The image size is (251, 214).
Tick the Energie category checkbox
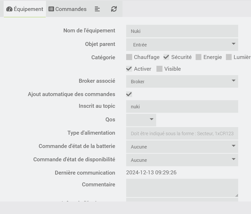point(199,57)
